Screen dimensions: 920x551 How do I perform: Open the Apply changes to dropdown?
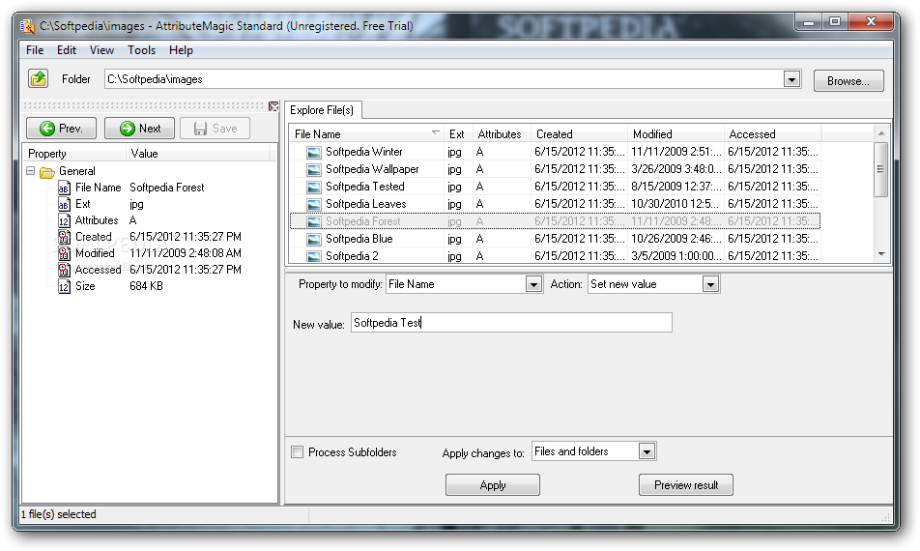click(647, 451)
